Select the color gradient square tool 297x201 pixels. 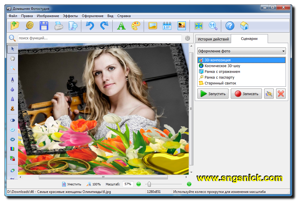coord(12,149)
